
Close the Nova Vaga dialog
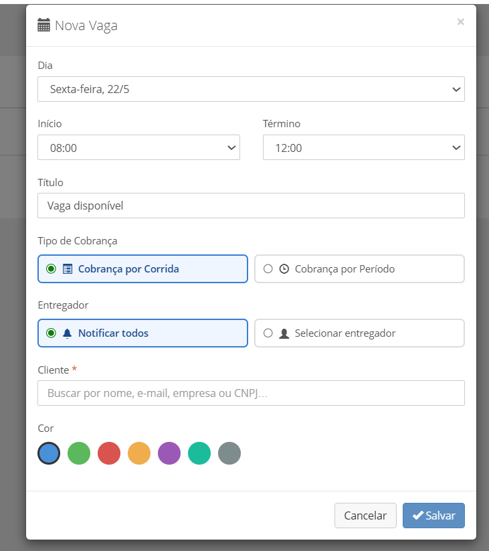pos(460,22)
